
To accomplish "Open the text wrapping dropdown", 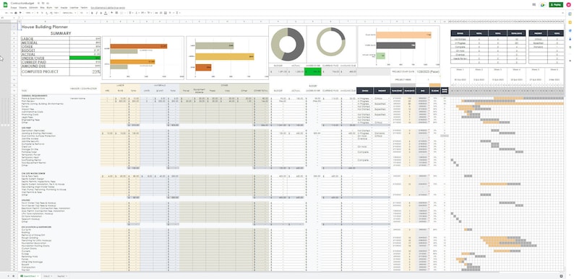I will pos(143,13).
